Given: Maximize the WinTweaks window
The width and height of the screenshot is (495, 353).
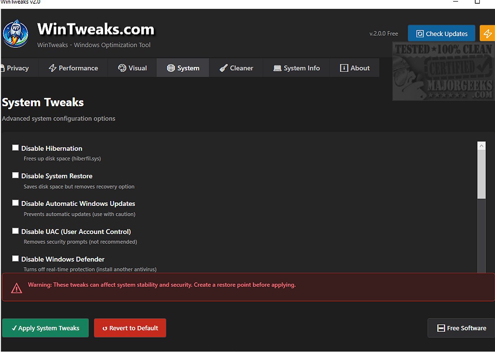Looking at the screenshot, I should [x=477, y=2].
